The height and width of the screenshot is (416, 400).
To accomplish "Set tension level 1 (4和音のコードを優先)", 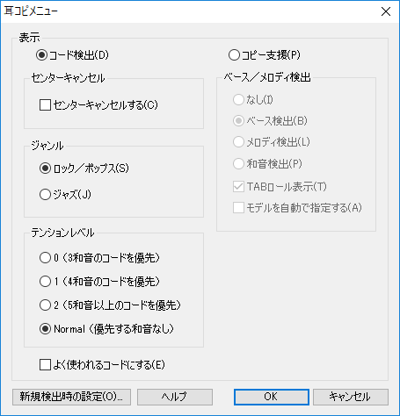I will point(99,282).
